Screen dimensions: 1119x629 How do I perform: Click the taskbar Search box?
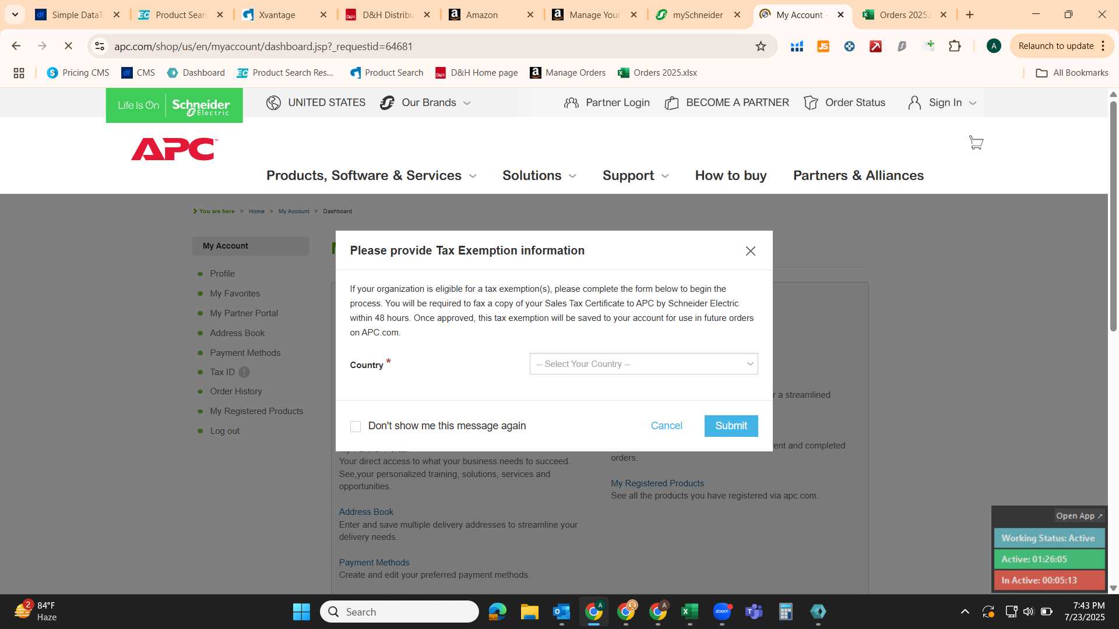pyautogui.click(x=399, y=612)
